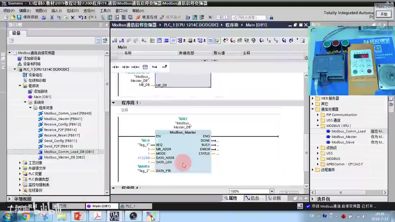The image size is (395, 222).
Task: Open the Adobe PDF reader taskbar icon
Action: click(x=98, y=216)
